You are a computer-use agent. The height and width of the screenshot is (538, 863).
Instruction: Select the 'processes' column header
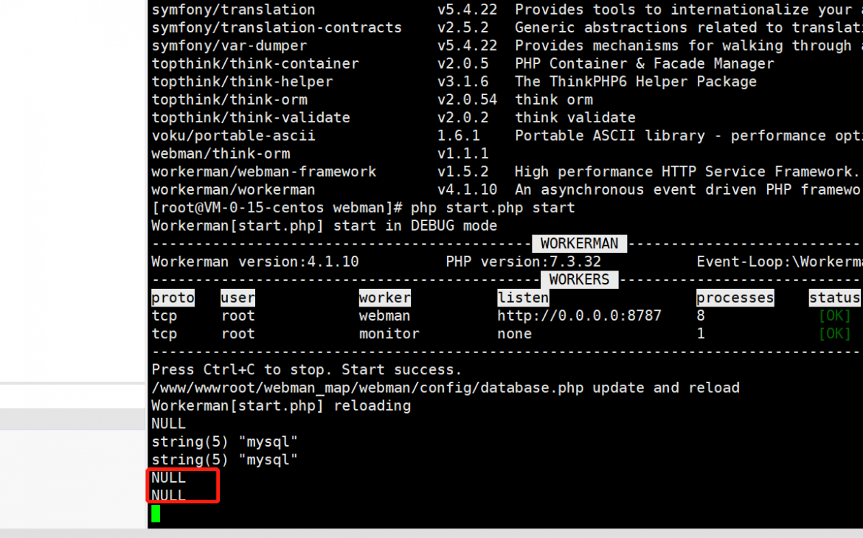(735, 298)
